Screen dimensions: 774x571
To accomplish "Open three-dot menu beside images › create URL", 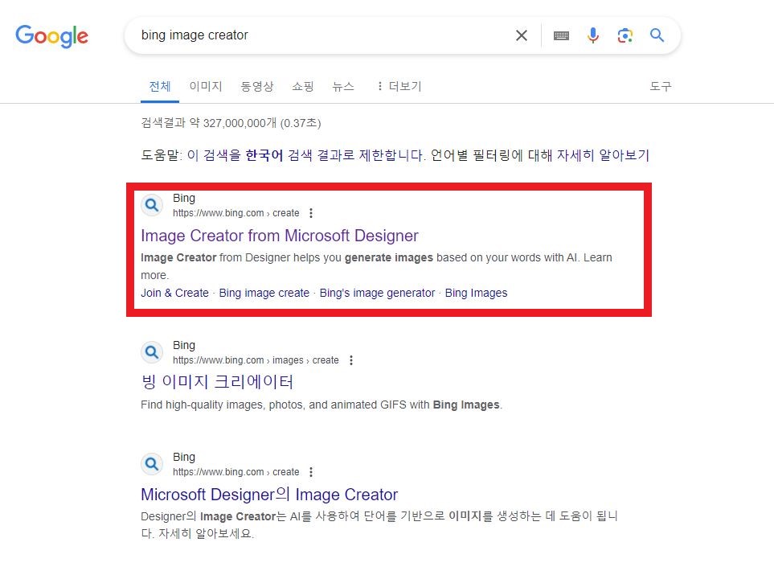I will coord(351,360).
